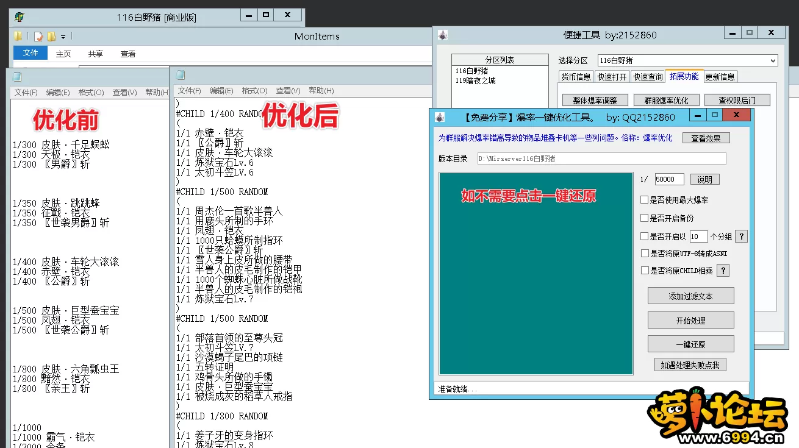The width and height of the screenshot is (799, 448).
Task: Click the line 1/1 五转证明
Action: tap(204, 367)
